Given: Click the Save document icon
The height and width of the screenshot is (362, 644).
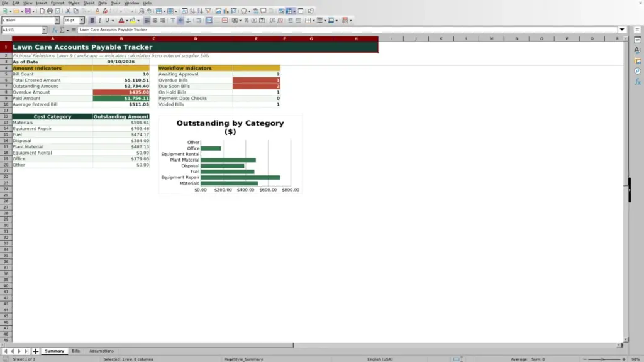Looking at the screenshot, I should [28, 11].
